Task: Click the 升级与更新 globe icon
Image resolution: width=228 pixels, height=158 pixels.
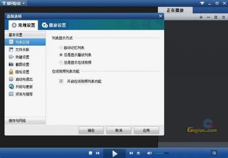Action: (11, 87)
